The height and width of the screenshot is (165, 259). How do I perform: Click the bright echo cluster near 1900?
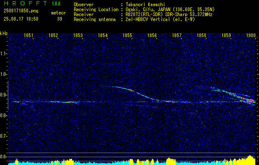click(x=248, y=100)
